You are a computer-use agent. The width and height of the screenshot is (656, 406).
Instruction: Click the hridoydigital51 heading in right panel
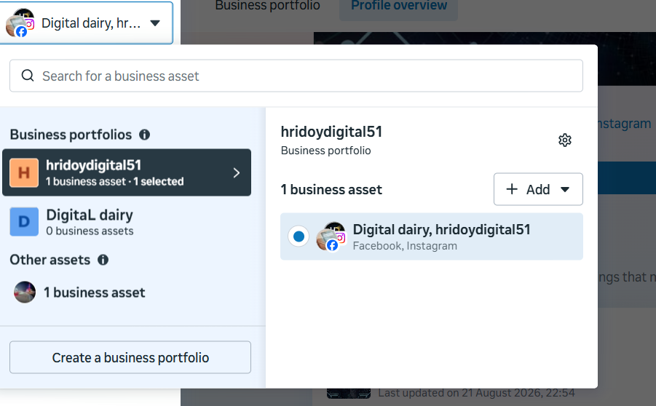[331, 132]
